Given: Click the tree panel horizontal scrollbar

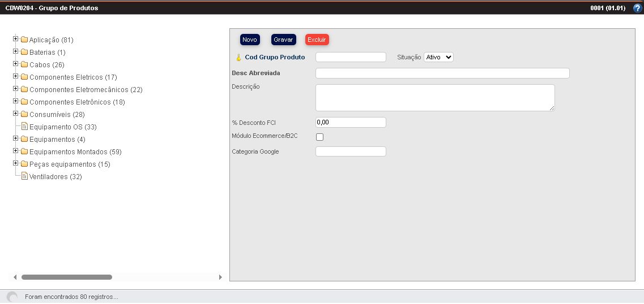Looking at the screenshot, I should [x=67, y=277].
